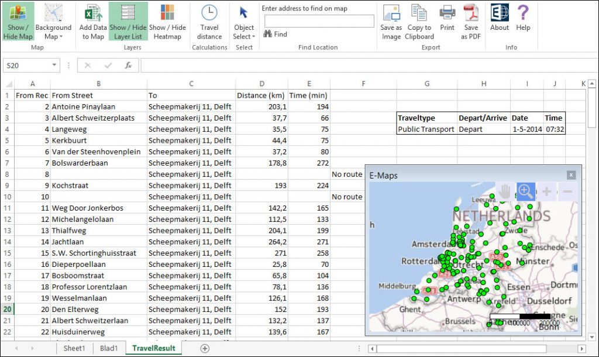599x357 pixels.
Task: Click the Depart cell under Depart/Arrive
Action: (x=484, y=129)
